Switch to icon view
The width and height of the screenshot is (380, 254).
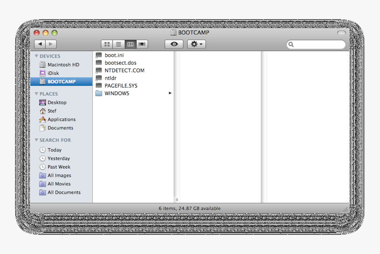coord(107,44)
